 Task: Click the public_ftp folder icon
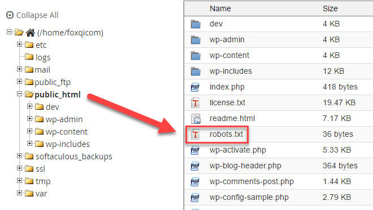(29, 82)
